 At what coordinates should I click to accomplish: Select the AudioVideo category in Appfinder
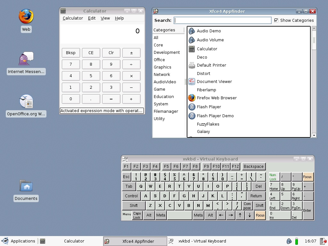pos(165,82)
